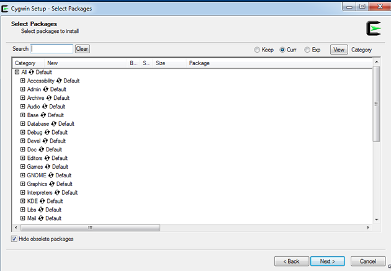Click the cycle icon beside Libs
The width and height of the screenshot is (391, 271).
pyautogui.click(x=41, y=210)
